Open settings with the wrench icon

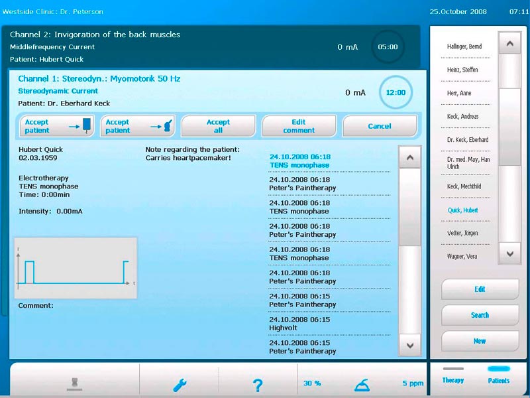click(x=180, y=385)
